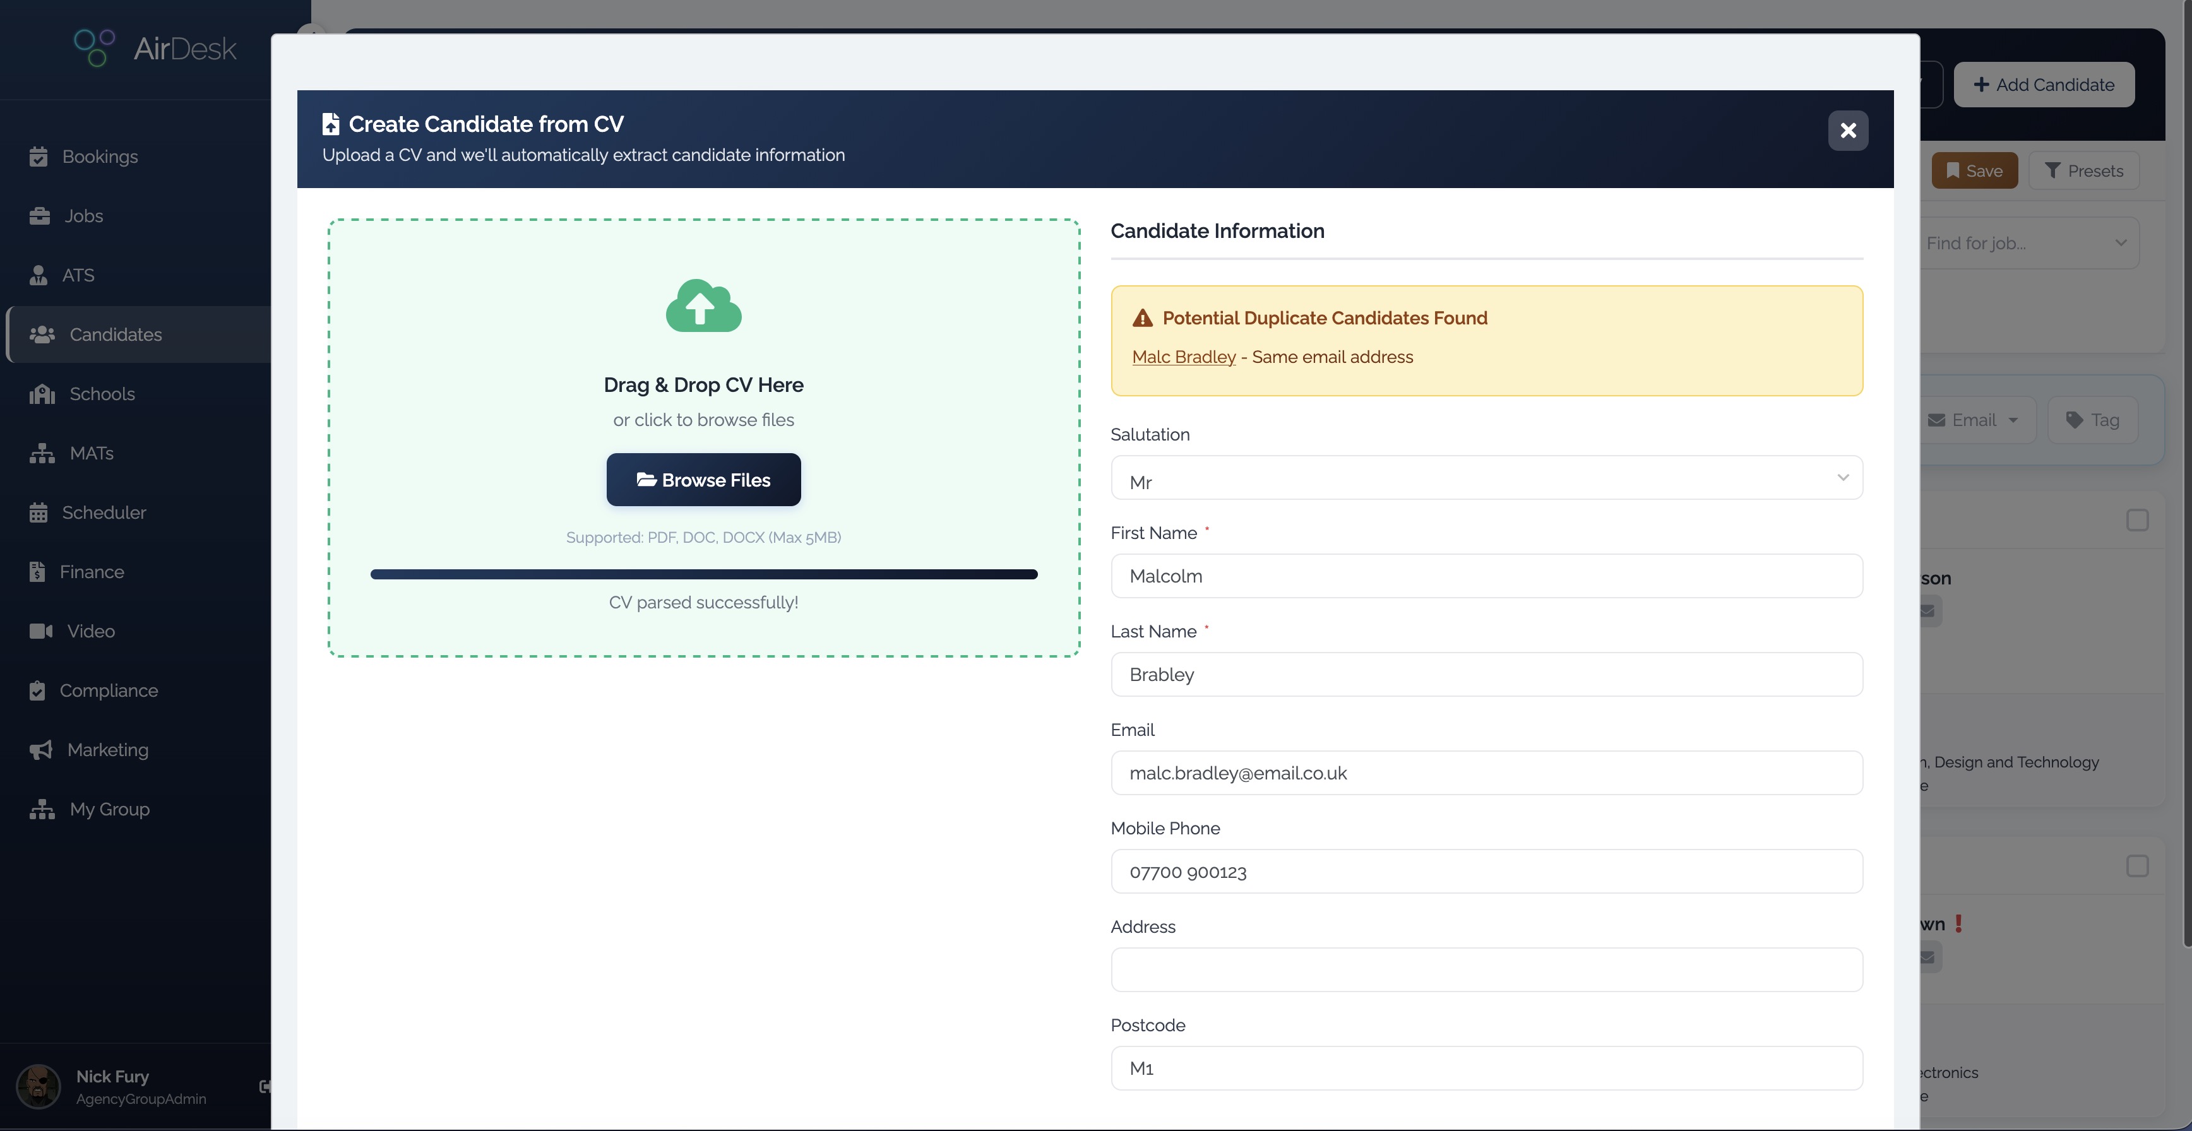Expand the Find for job dropdown

[x=2028, y=243]
